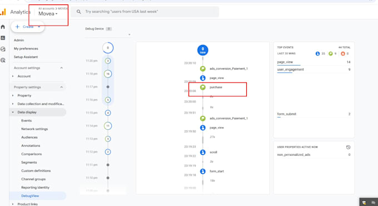Open the Explore icon in left rail

(3, 49)
